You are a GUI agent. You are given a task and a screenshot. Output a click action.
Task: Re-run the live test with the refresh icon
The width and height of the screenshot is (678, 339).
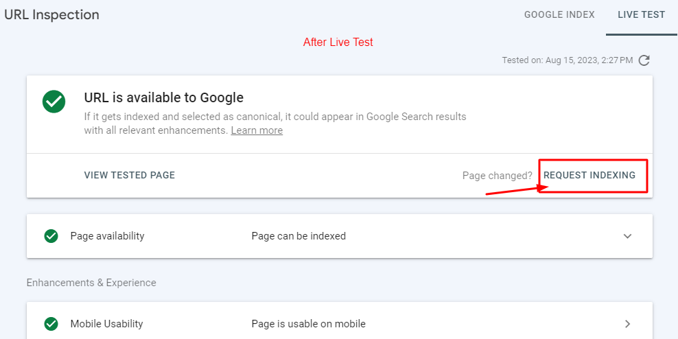click(x=644, y=60)
